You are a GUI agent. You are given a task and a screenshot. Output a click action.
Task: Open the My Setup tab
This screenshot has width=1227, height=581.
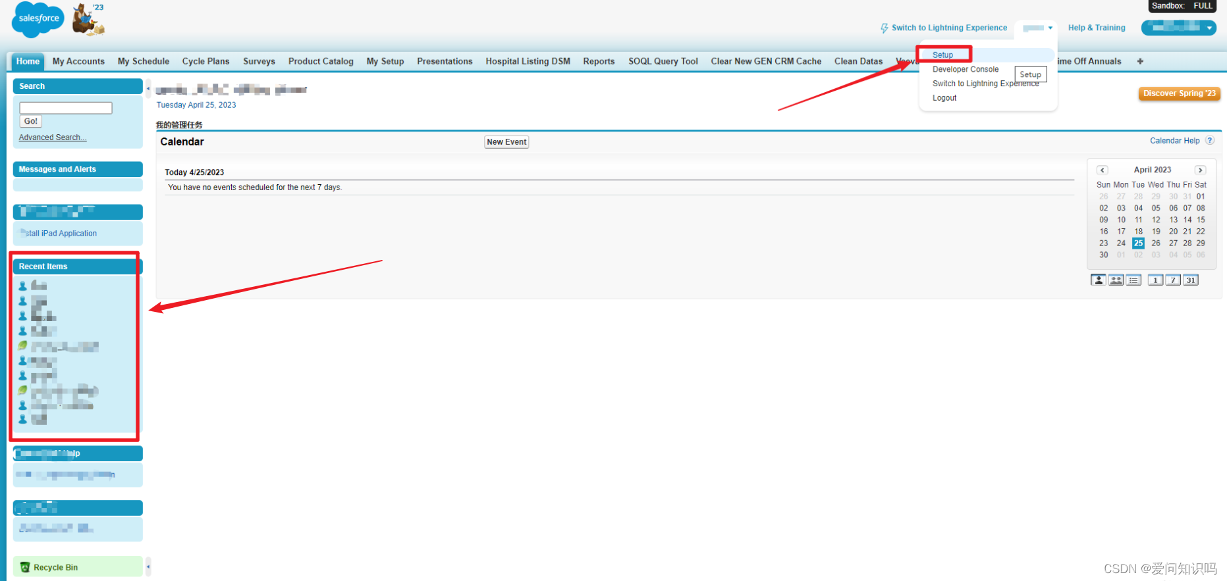(385, 61)
